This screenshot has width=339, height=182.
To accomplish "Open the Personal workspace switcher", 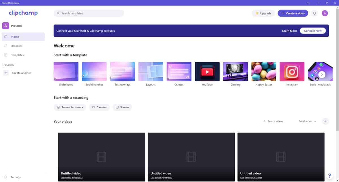I will click(x=16, y=26).
